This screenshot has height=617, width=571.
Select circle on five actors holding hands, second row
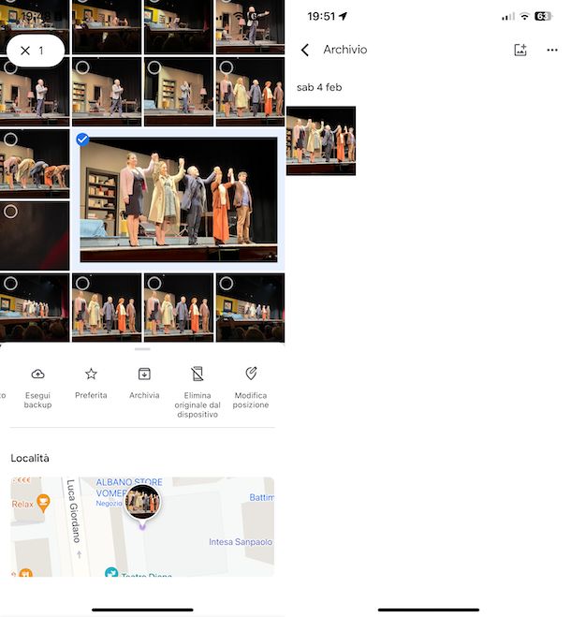227,67
